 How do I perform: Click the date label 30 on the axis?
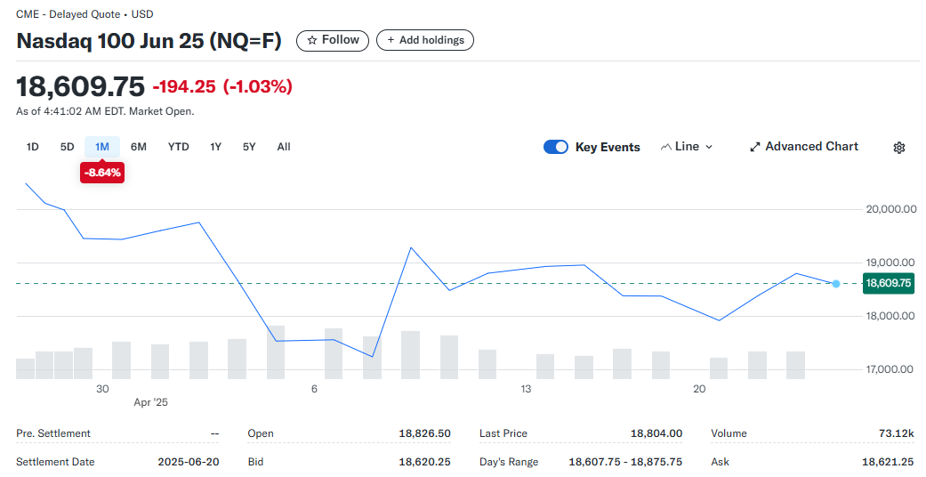tap(102, 389)
